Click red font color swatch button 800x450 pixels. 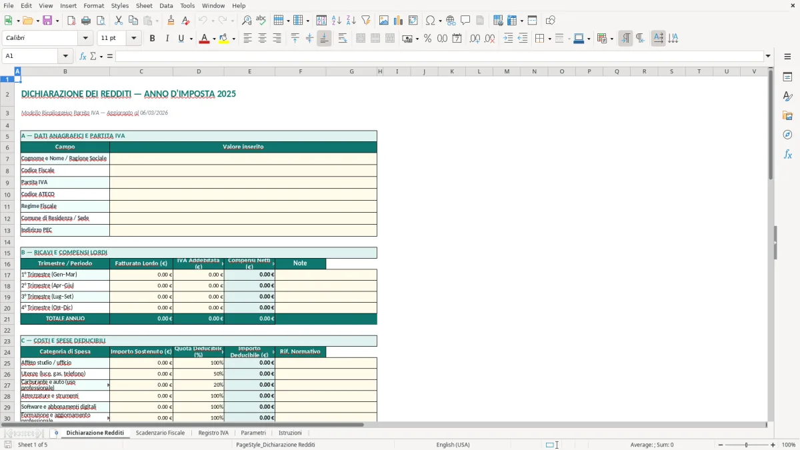(203, 39)
